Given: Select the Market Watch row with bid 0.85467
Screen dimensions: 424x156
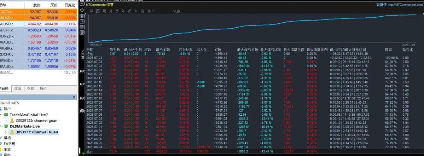Looking at the screenshot, I should coord(39,48).
